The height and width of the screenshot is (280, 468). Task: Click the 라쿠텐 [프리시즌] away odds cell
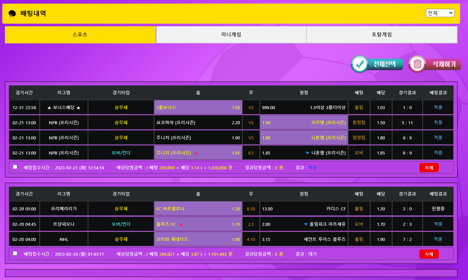(303, 123)
